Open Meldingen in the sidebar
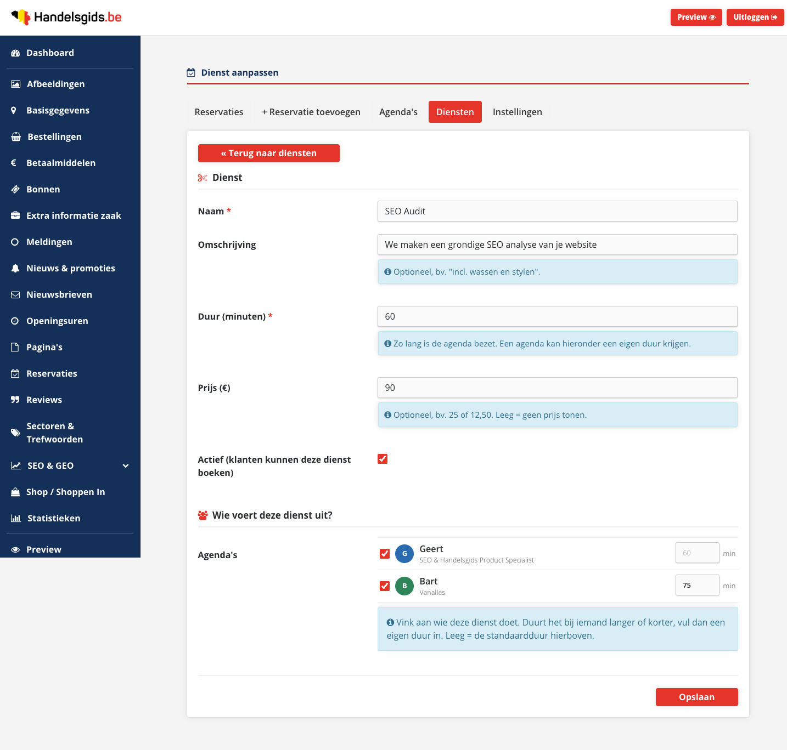This screenshot has height=750, width=787. coord(70,242)
